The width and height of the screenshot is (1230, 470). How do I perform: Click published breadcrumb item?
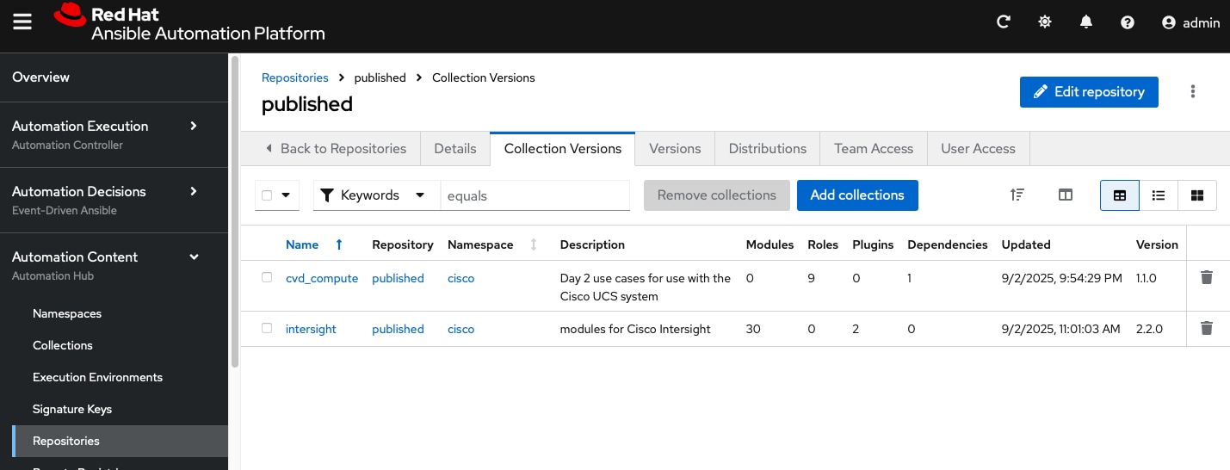click(380, 77)
